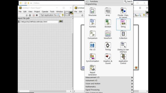Open the block diagram Edit menu
The width and height of the screenshot is (166, 93).
[x=80, y=12]
